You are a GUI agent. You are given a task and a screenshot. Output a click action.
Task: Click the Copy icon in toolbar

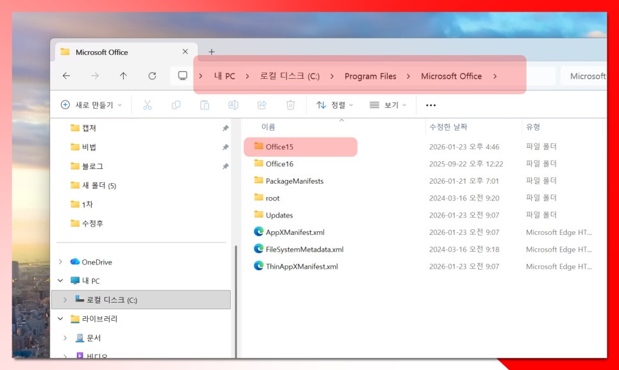pyautogui.click(x=176, y=105)
